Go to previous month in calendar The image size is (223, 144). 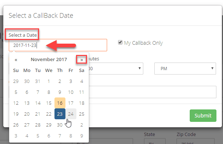pos(16,60)
